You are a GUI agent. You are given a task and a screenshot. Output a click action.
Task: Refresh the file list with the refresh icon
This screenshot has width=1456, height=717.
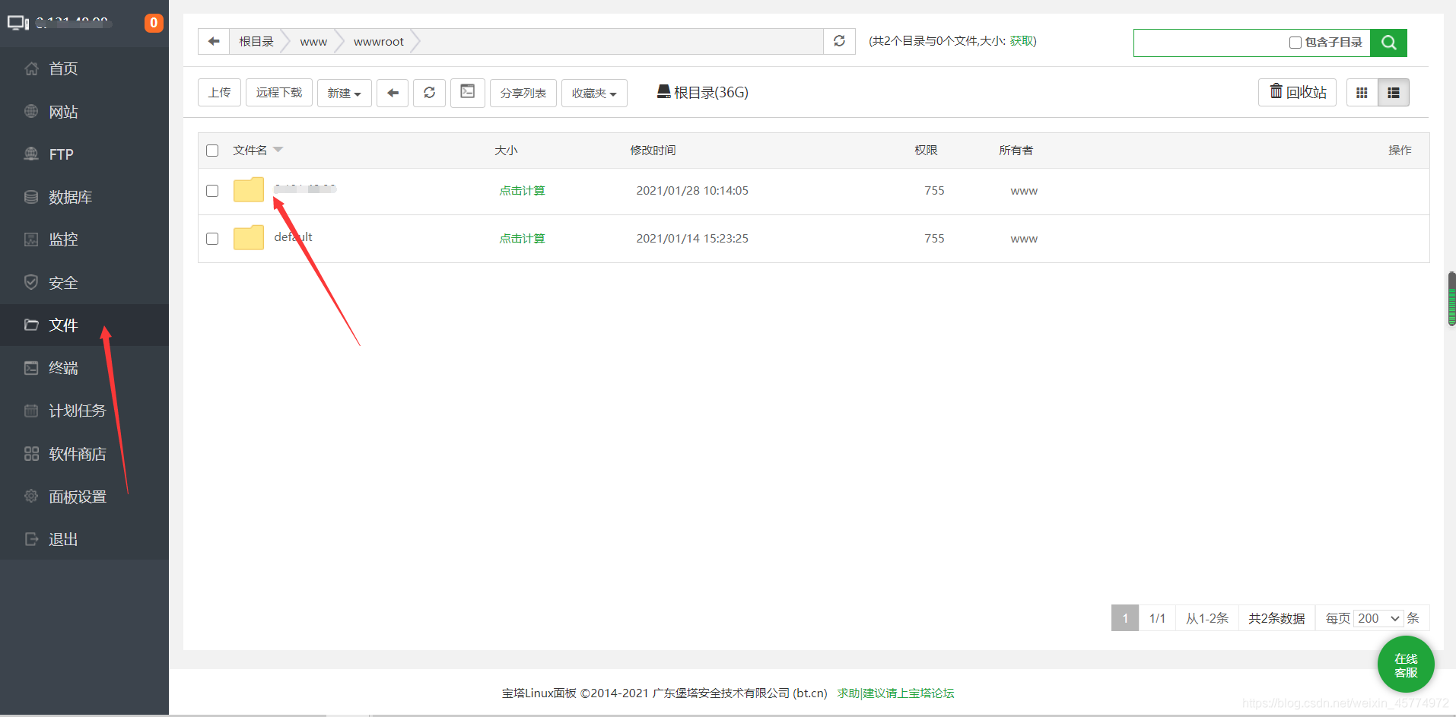429,92
